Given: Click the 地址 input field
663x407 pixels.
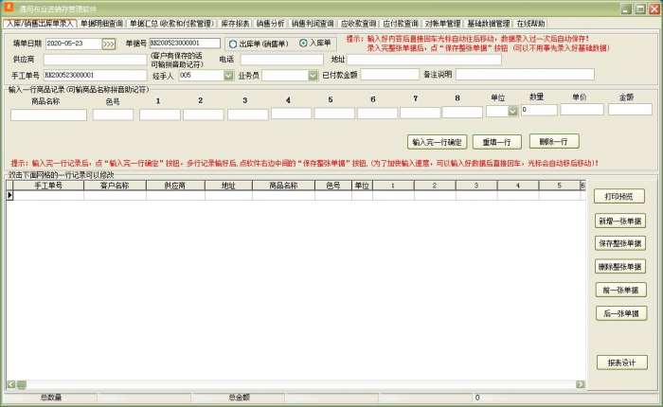Looking at the screenshot, I should click(x=424, y=60).
